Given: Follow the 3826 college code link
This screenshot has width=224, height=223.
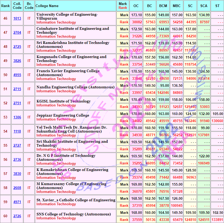Looking at the screenshot, I should [17, 61].
